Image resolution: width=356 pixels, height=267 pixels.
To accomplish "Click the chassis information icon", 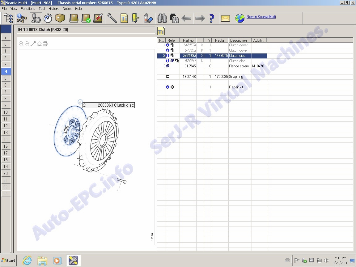I will (22, 18).
